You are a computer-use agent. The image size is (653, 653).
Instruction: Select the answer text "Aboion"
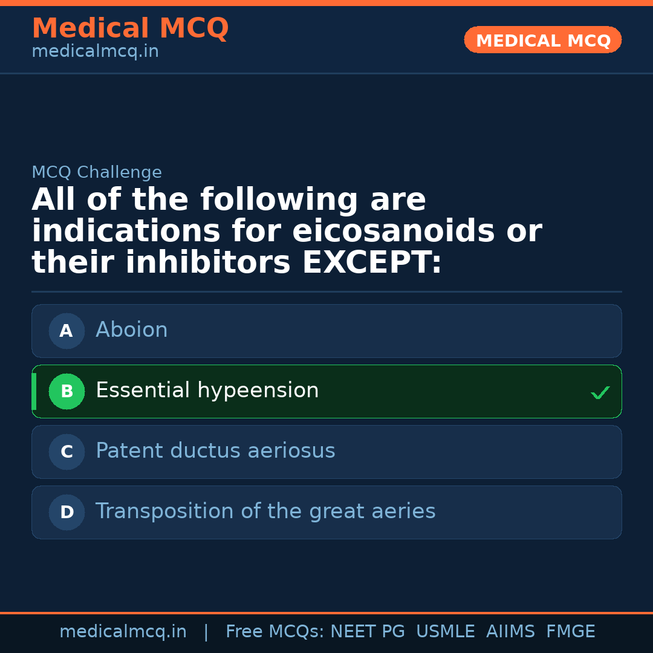coord(132,330)
